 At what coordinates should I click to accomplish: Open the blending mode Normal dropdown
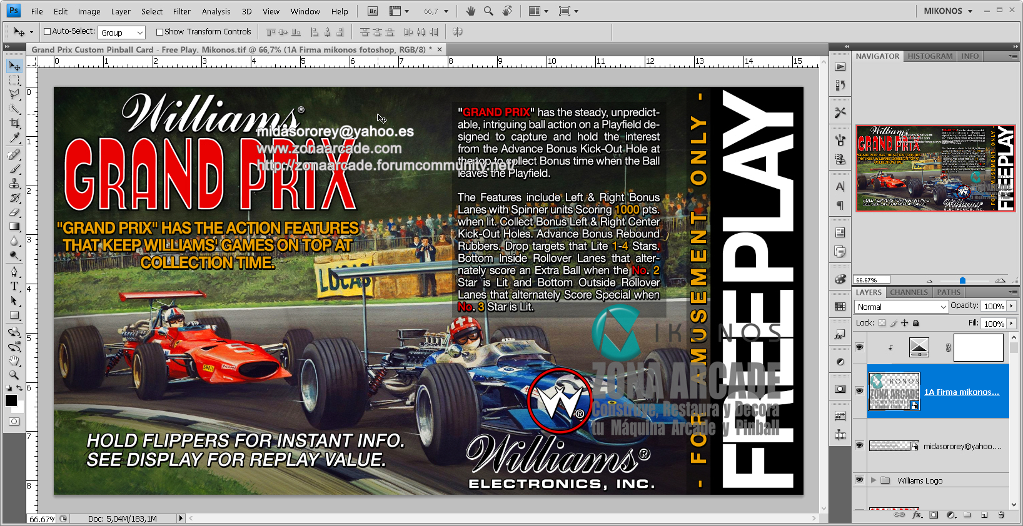click(901, 307)
